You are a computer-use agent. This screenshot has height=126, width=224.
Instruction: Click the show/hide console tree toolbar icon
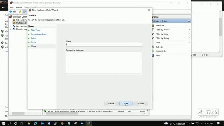coord(24,12)
